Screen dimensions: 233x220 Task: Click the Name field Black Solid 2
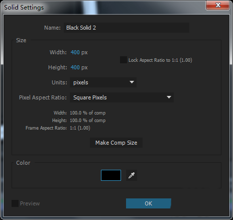click(127, 28)
